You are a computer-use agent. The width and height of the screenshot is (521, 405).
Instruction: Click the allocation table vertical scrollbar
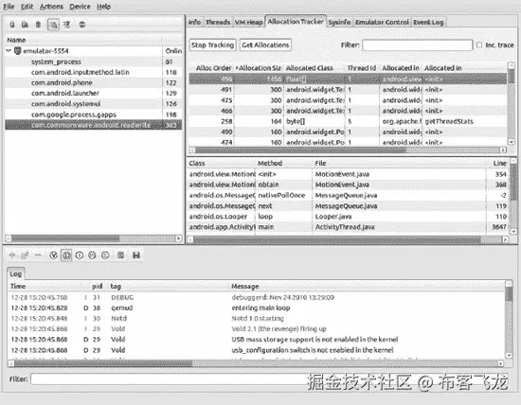point(512,103)
